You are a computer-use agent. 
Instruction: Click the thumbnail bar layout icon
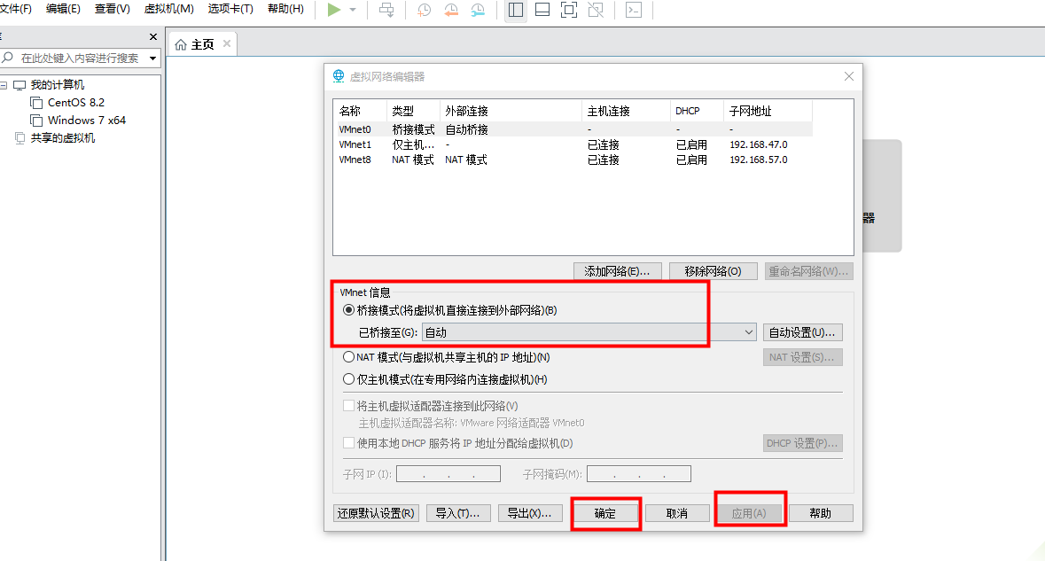coord(542,10)
